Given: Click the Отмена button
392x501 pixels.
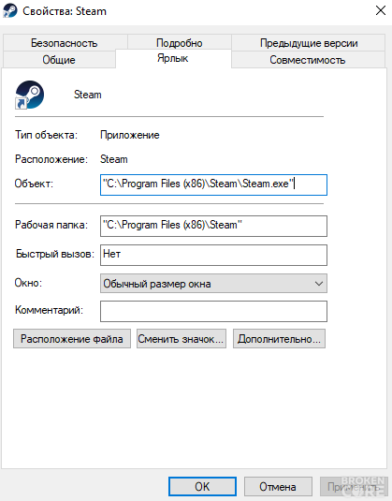Looking at the screenshot, I should click(x=278, y=487).
